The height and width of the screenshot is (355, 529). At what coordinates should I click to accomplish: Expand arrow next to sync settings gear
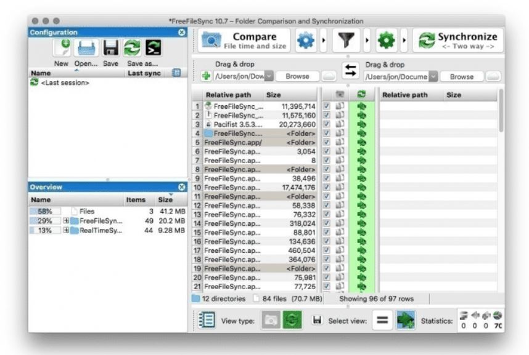click(404, 41)
